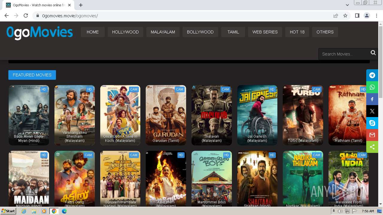Image resolution: width=383 pixels, height=215 pixels.
Task: Go forward with browser forward arrow
Action: pyautogui.click(x=16, y=16)
